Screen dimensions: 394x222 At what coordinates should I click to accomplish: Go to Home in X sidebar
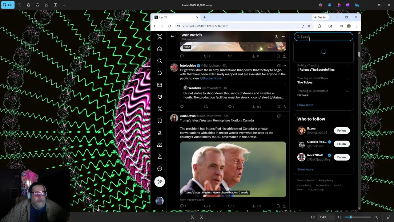point(159,49)
